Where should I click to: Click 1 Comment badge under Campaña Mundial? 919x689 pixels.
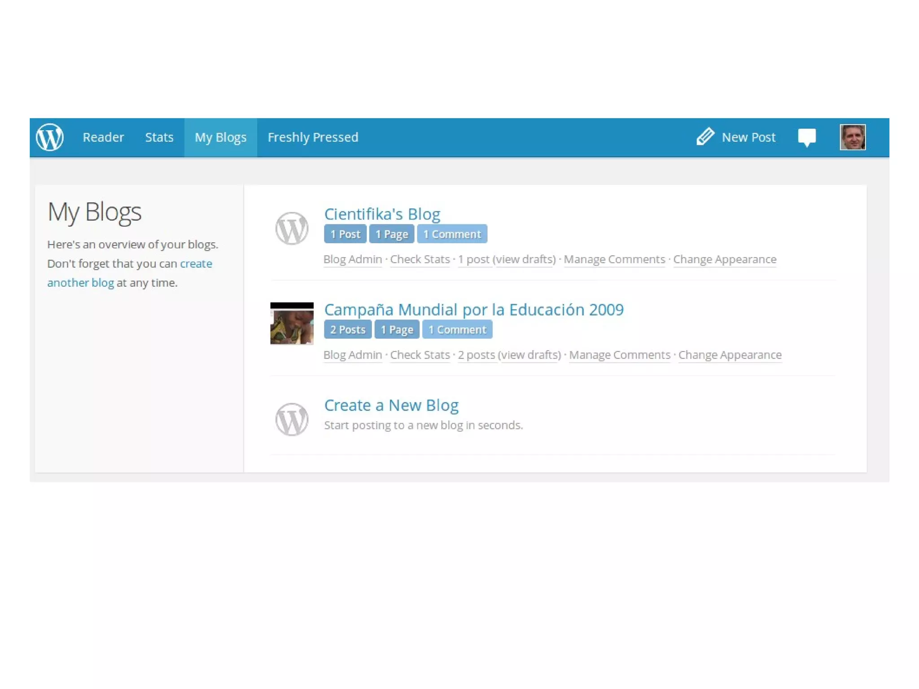point(457,329)
